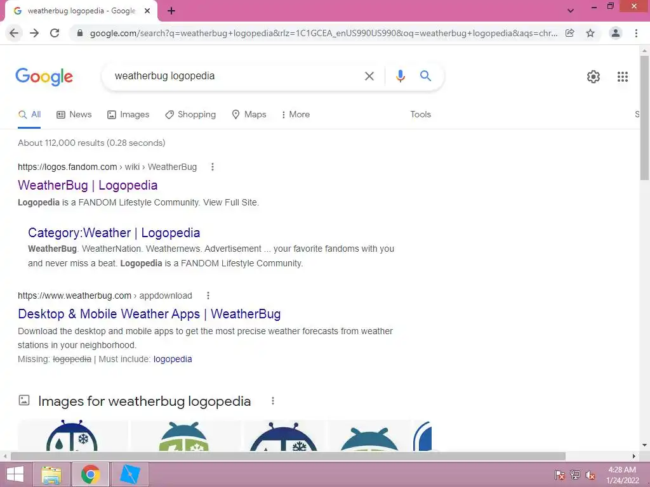View site info lock icon
650x487 pixels.
(x=80, y=33)
